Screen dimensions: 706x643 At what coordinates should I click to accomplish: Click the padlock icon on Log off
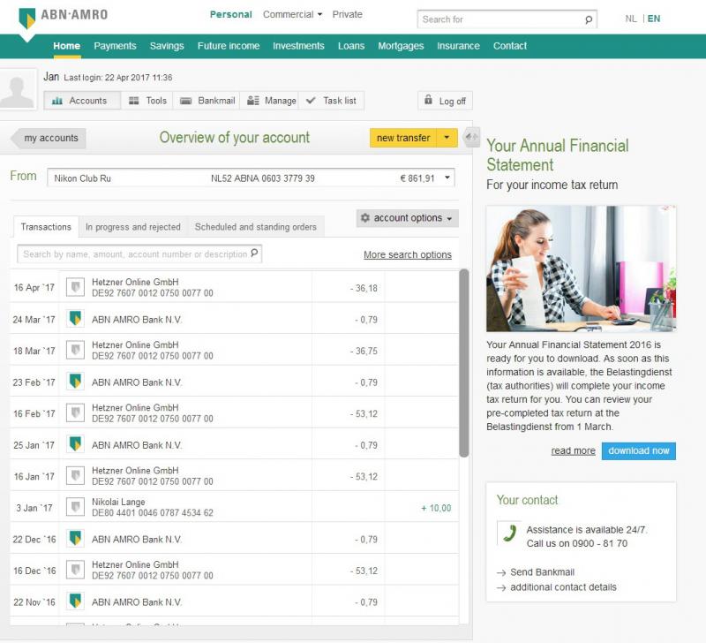(428, 100)
